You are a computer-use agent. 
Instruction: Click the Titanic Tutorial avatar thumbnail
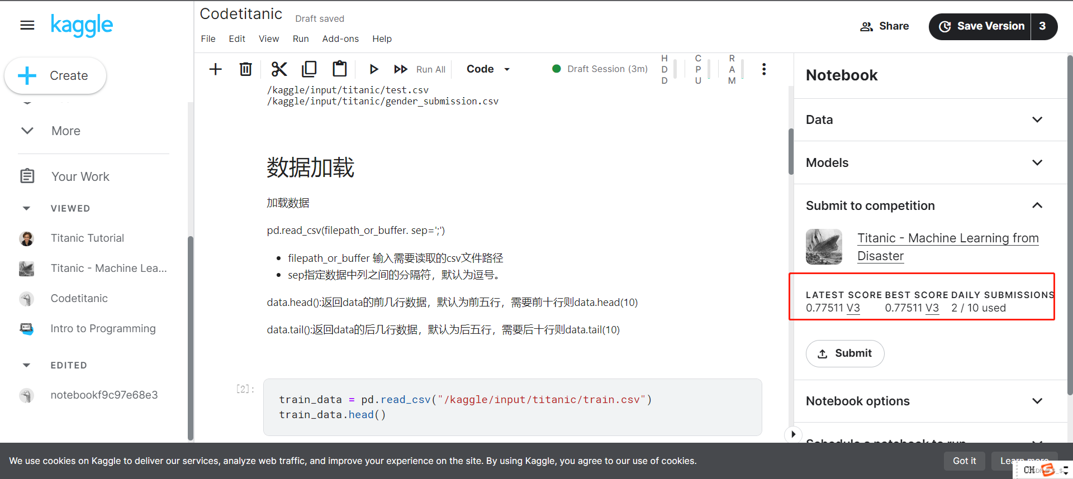coord(26,238)
